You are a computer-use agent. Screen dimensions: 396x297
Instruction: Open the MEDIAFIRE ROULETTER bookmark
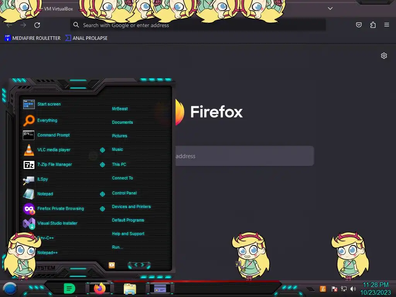click(x=32, y=38)
